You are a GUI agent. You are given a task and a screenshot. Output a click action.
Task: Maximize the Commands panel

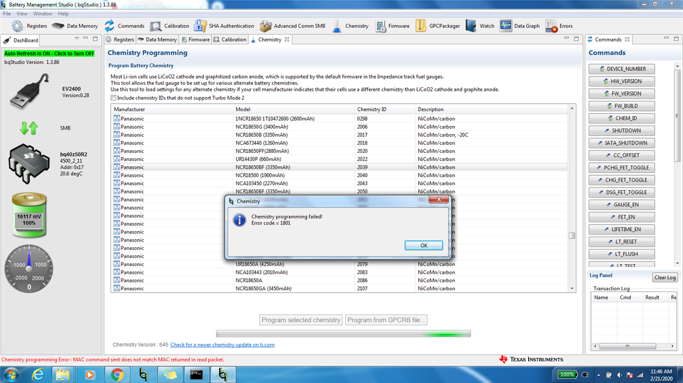pyautogui.click(x=676, y=39)
